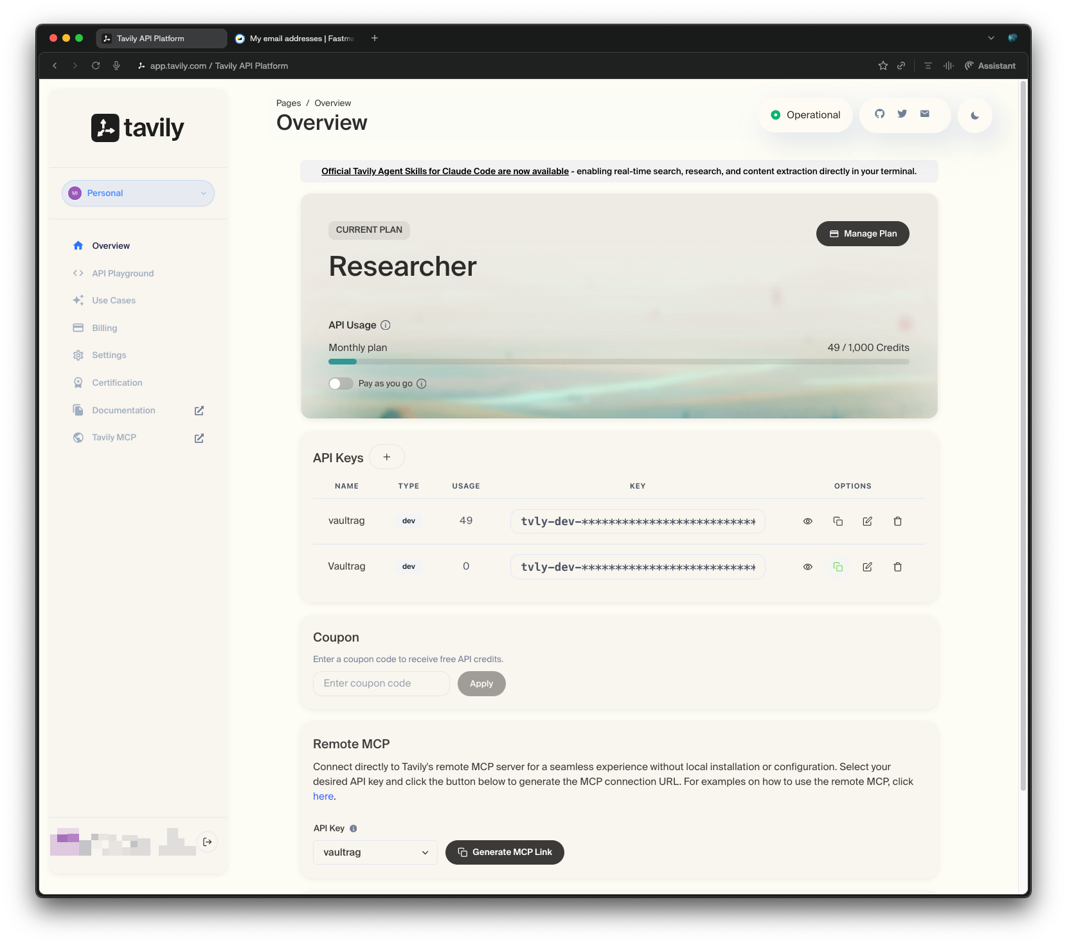Click the Tavily logo in sidebar
Viewport: 1067px width, 945px height.
point(138,128)
